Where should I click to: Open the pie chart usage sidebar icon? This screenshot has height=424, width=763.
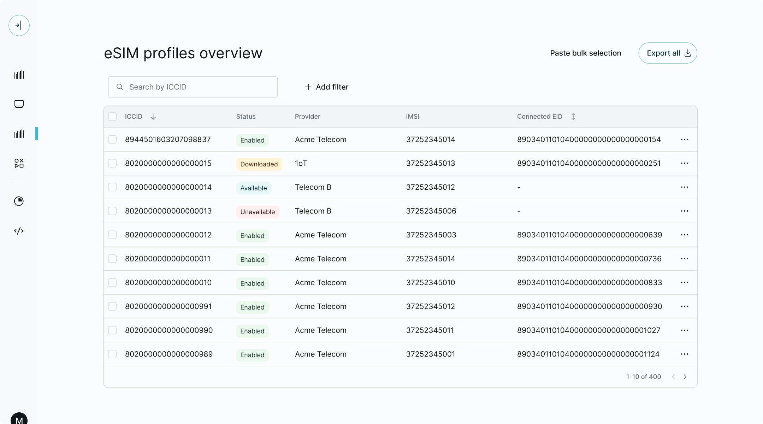point(19,201)
